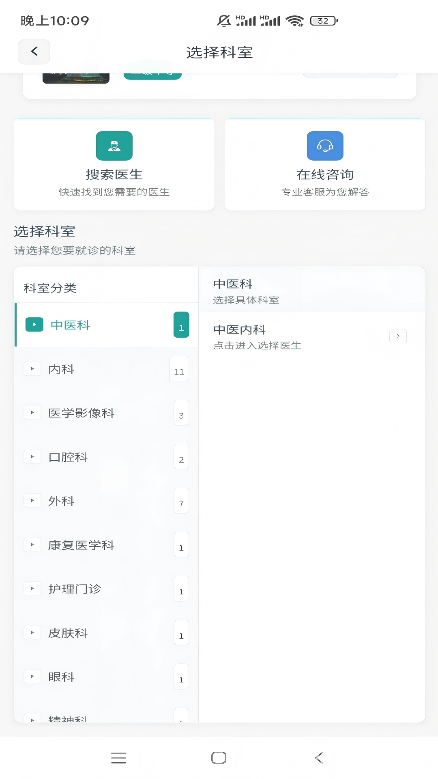This screenshot has height=779, width=438.
Task: Collapse the 中医科 green play arrow
Action: [34, 325]
